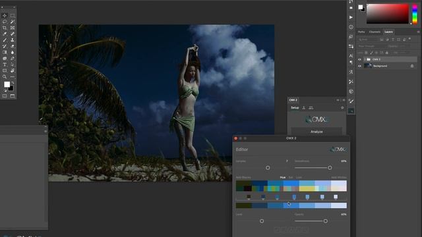Adjust the Samples slider handle
This screenshot has width=422, height=237.
point(268,168)
